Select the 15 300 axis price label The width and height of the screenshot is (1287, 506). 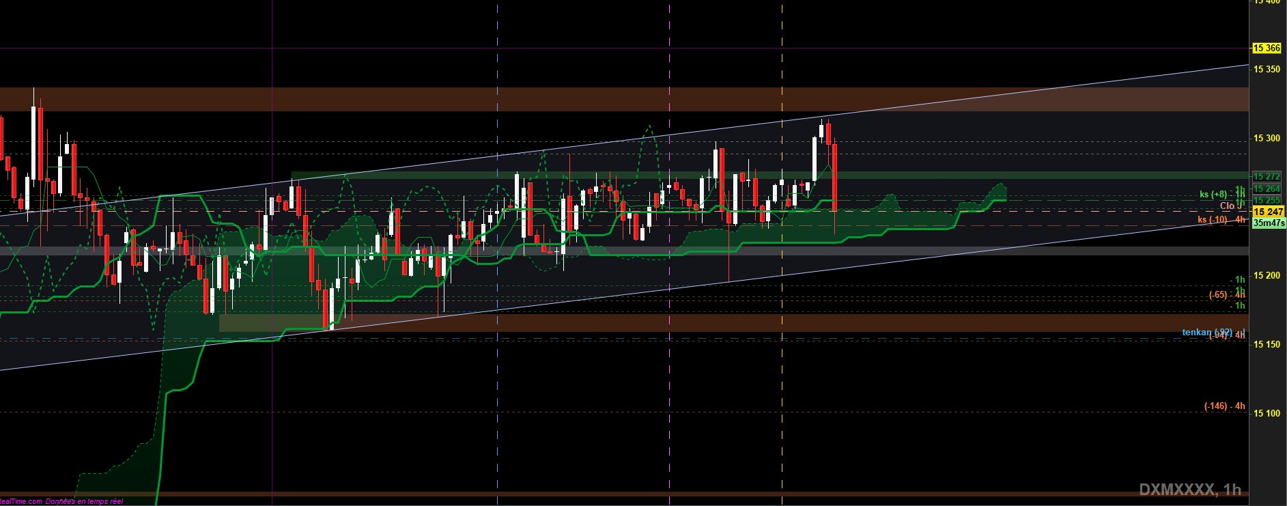point(1267,139)
